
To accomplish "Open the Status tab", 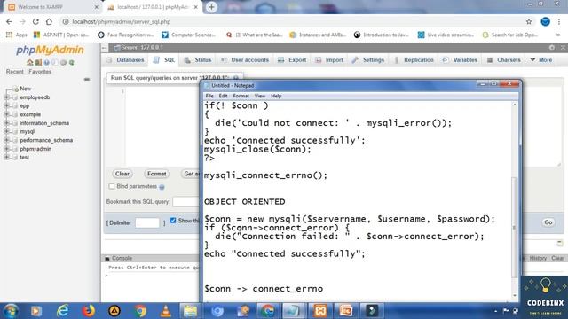I will [x=198, y=60].
